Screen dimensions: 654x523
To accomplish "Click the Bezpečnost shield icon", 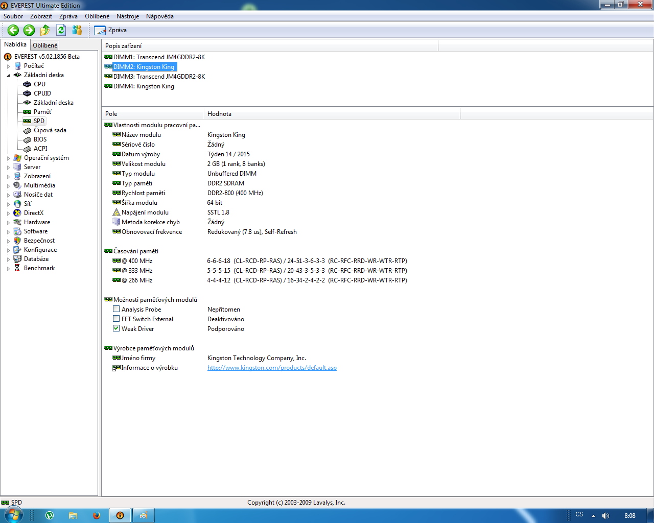I will (17, 241).
